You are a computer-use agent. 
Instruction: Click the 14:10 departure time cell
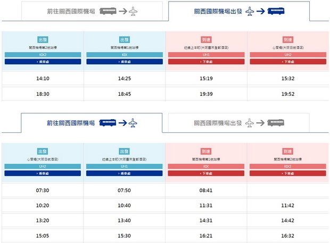coord(43,78)
